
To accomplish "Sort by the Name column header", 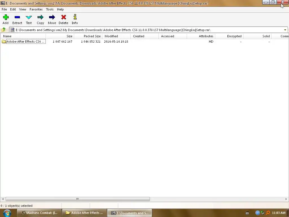I will coord(23,36).
